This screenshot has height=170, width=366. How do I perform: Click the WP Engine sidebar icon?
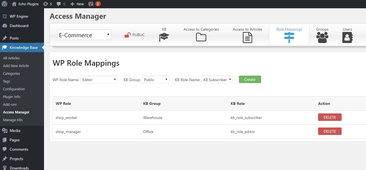click(x=5, y=16)
